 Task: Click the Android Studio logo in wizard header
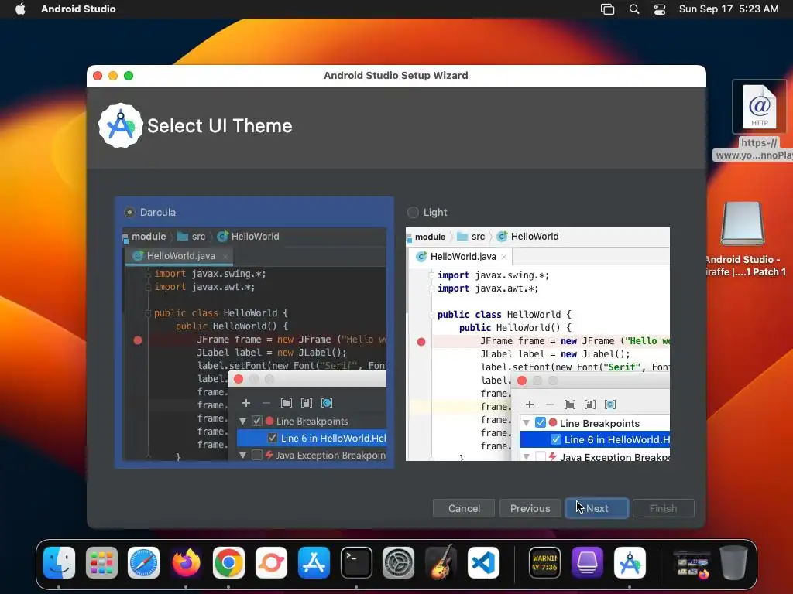(120, 126)
